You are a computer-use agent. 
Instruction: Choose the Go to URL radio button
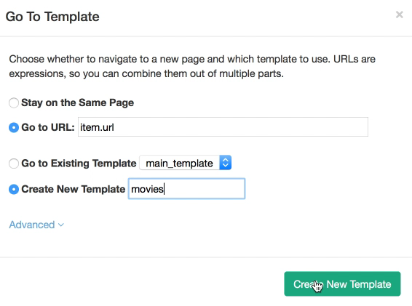pyautogui.click(x=14, y=127)
